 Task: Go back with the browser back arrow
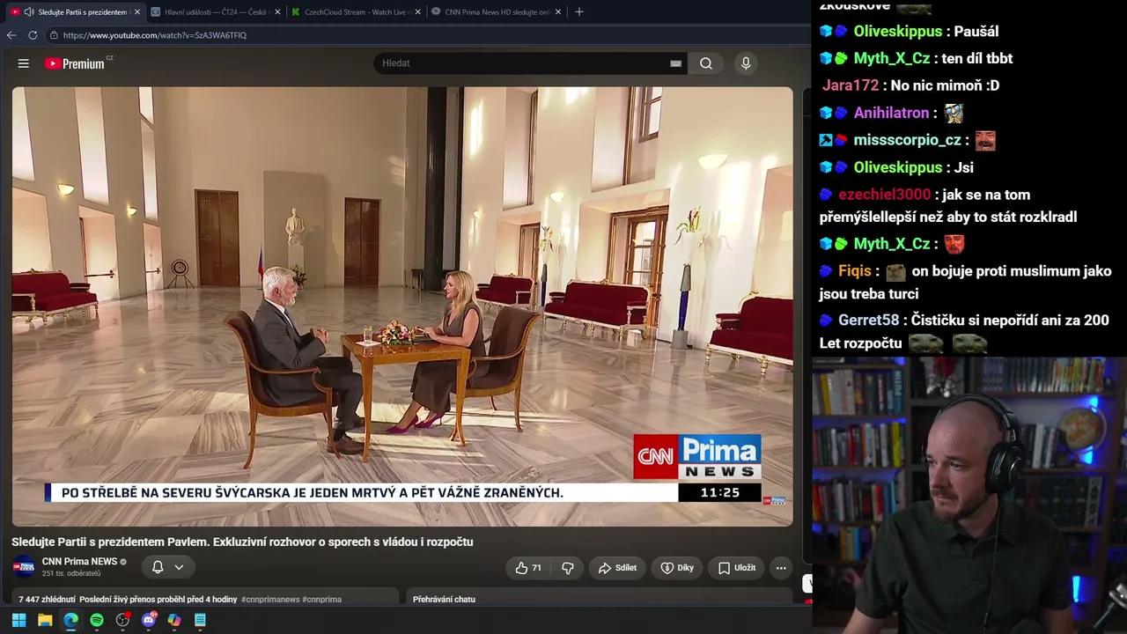point(11,35)
